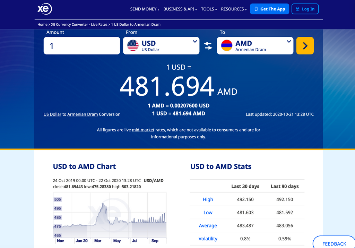Click the USD to AMD Stats heading
This screenshot has width=355, height=248.
(221, 166)
